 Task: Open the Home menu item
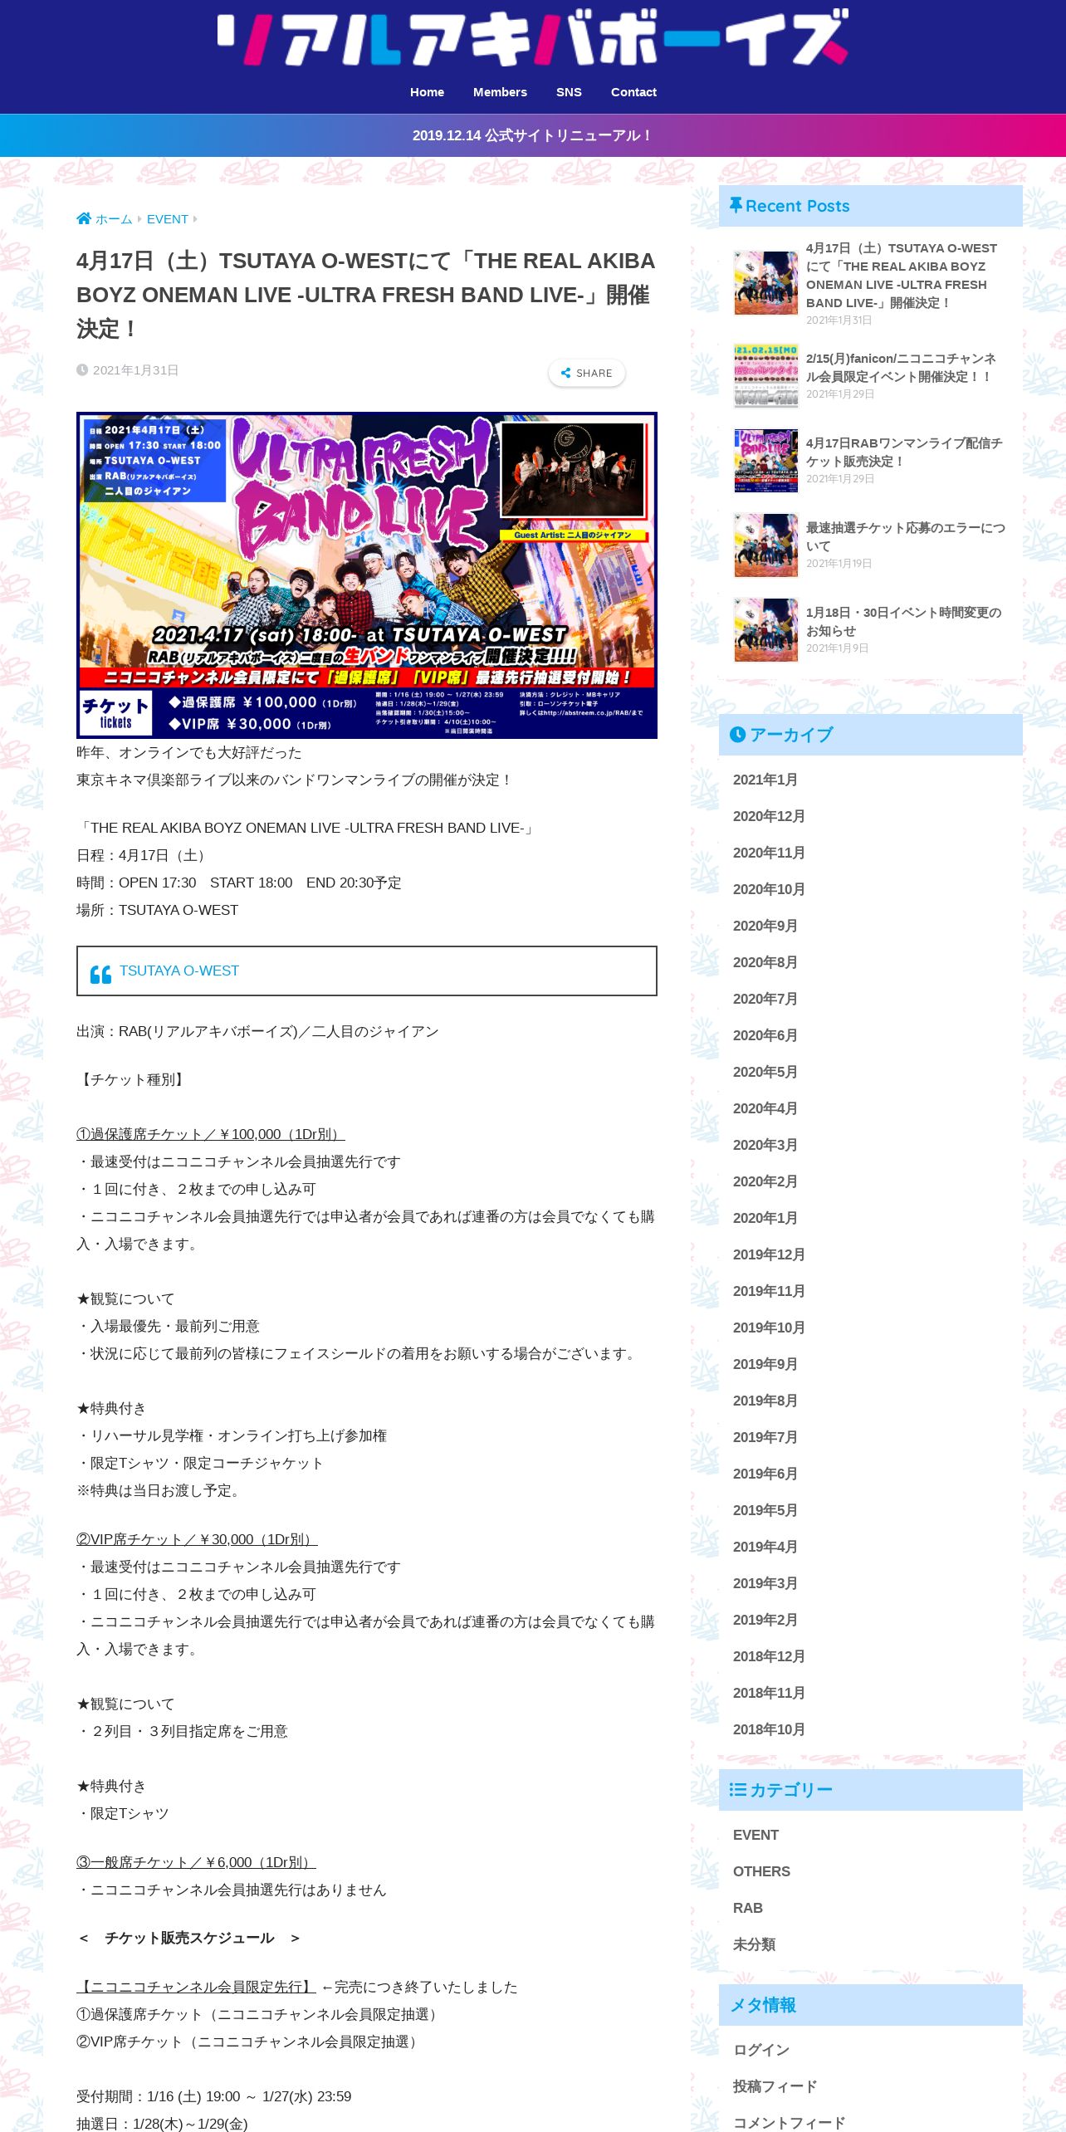coord(427,92)
